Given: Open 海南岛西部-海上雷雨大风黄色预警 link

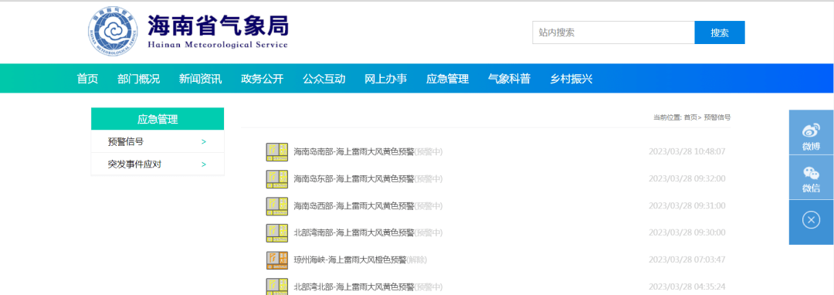Looking at the screenshot, I should pyautogui.click(x=354, y=206).
